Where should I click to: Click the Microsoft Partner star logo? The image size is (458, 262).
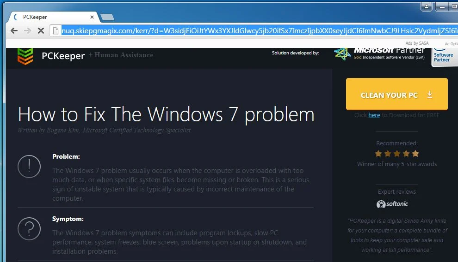342,54
